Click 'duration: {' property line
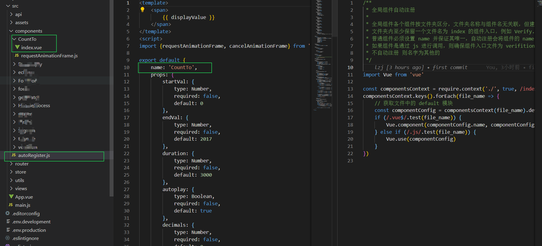Screen dimensions: 542x246 click(x=178, y=154)
